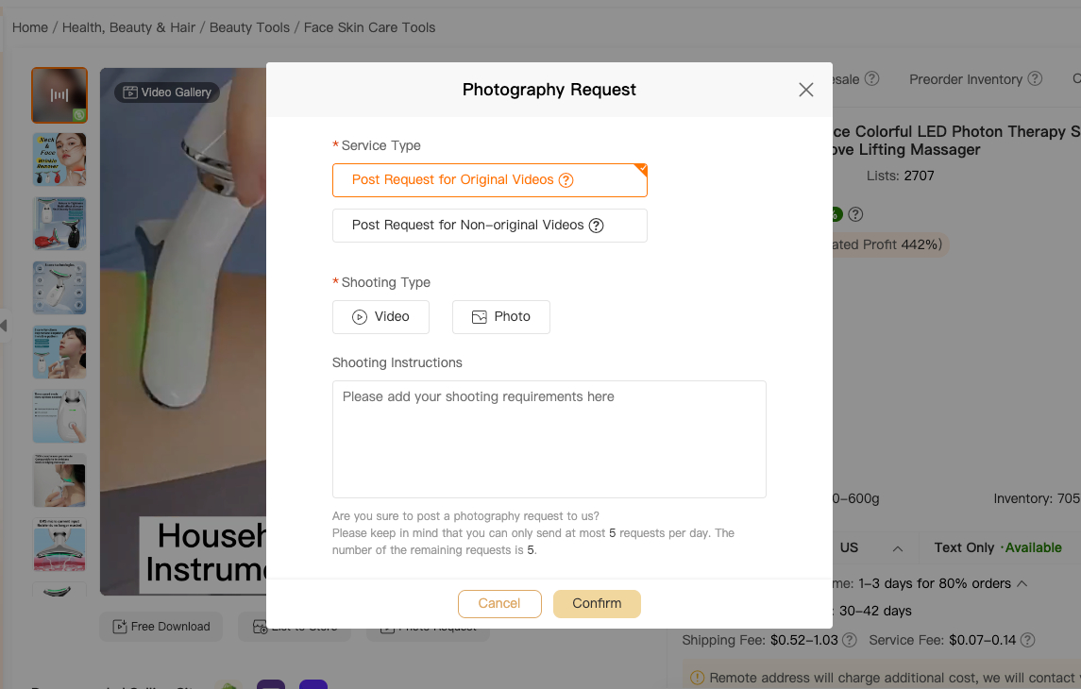The height and width of the screenshot is (689, 1081).
Task: Expand the US shipping destination dropdown
Action: tap(897, 548)
